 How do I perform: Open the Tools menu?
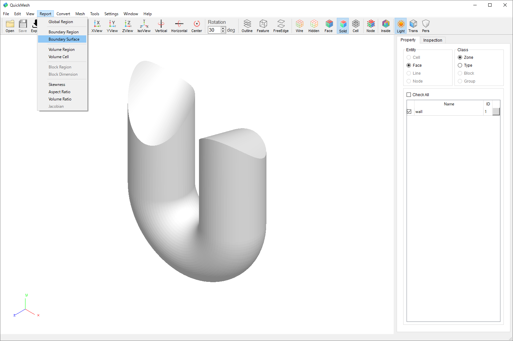95,14
